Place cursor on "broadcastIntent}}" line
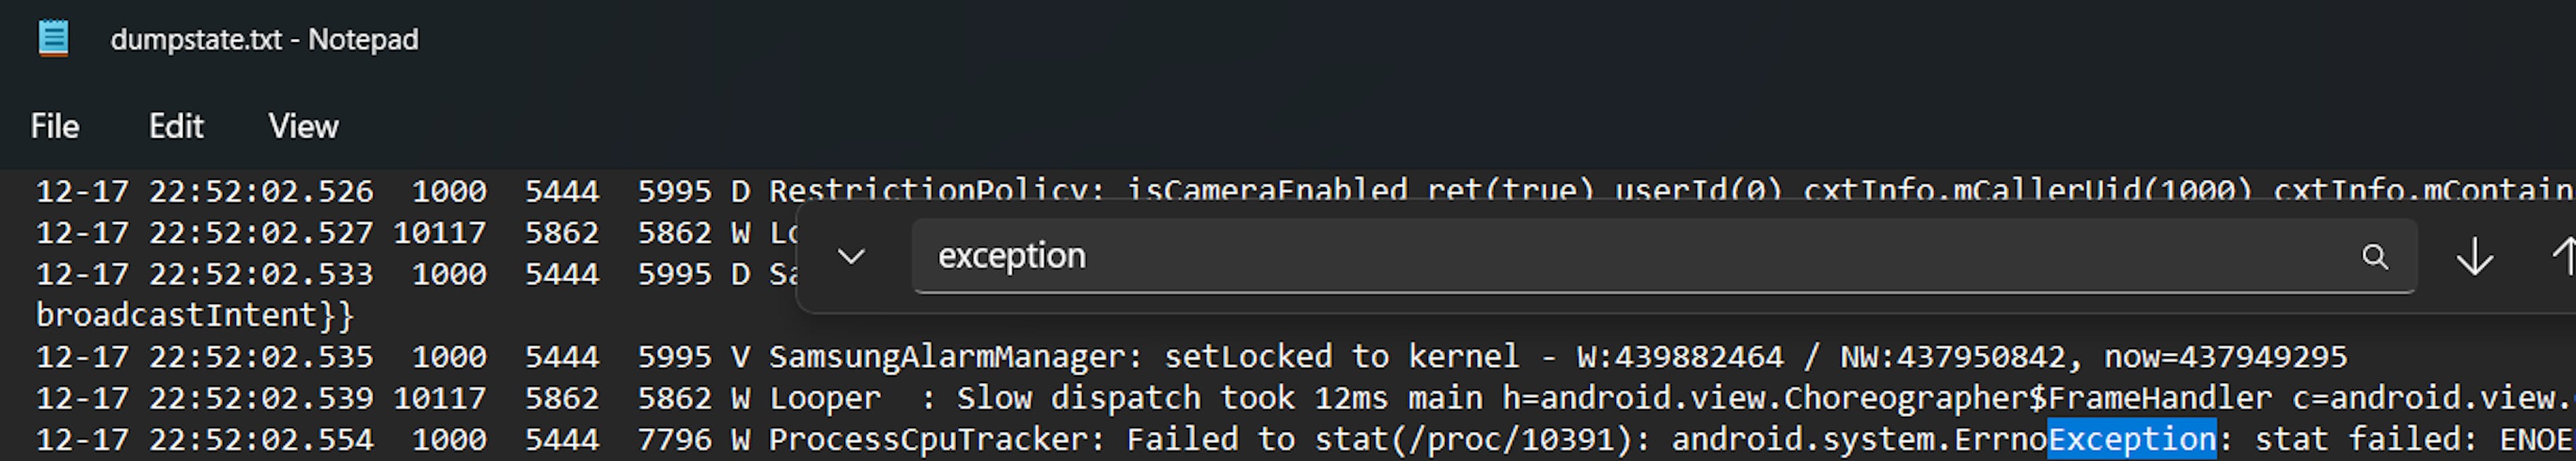The image size is (2576, 461). pyautogui.click(x=195, y=316)
